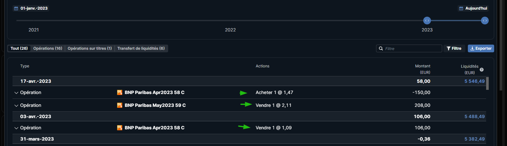Expand the Vendre 1 @ 1,09 operation row
Image resolution: width=507 pixels, height=146 pixels.
point(16,128)
